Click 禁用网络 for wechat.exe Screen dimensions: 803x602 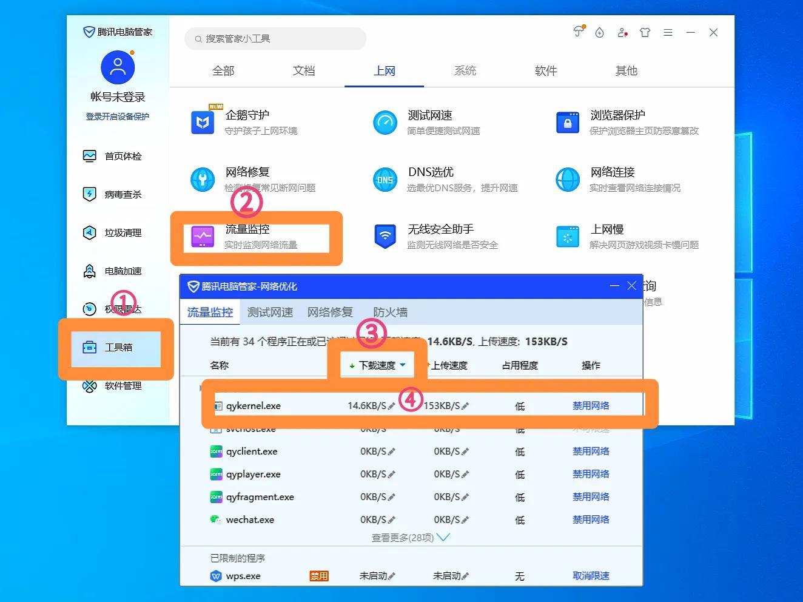pyautogui.click(x=591, y=519)
